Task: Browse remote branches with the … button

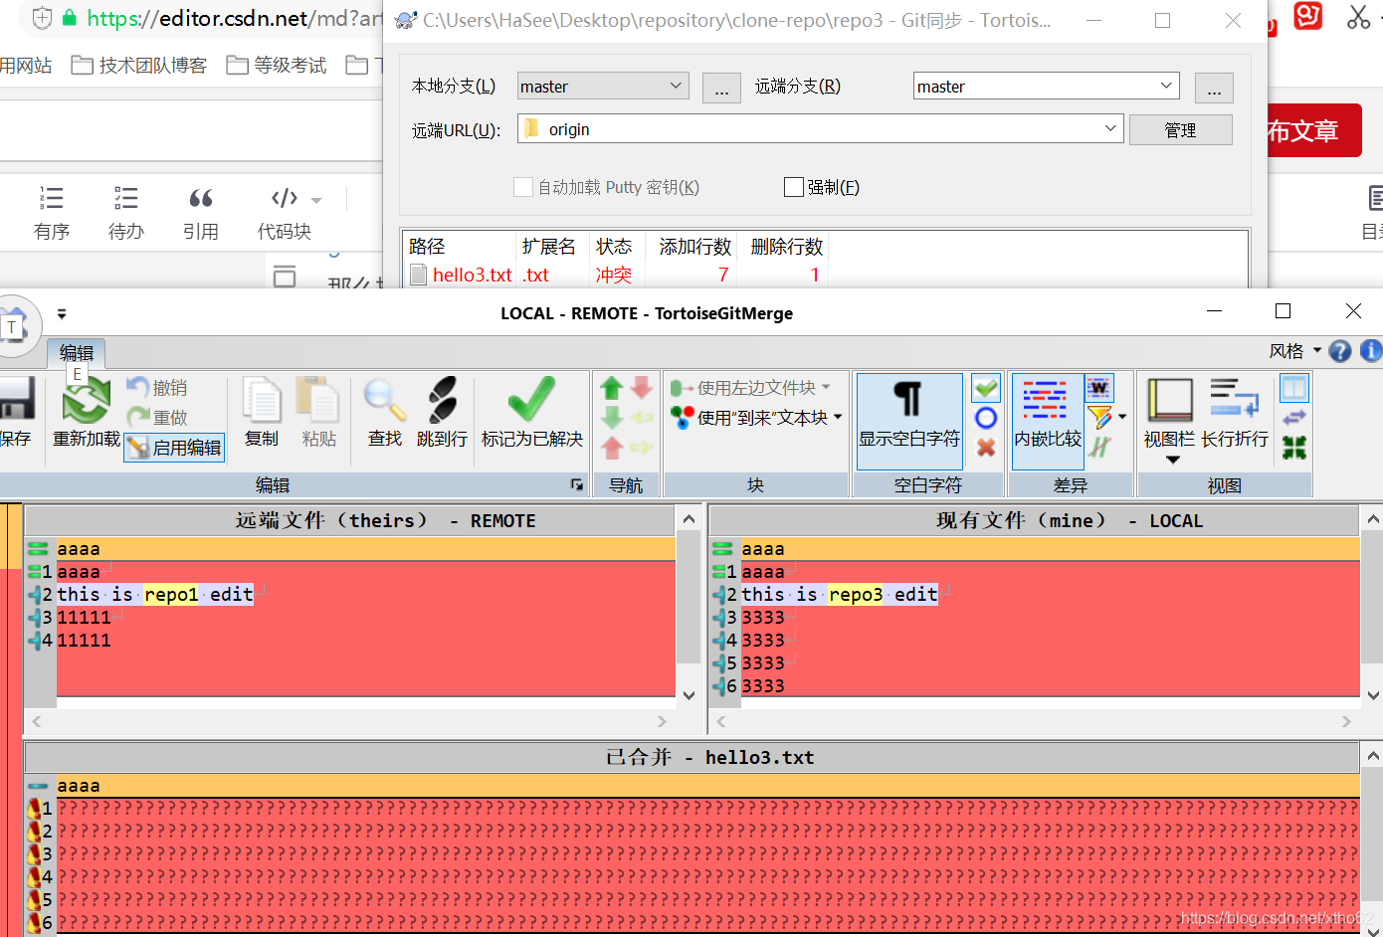Action: [x=1214, y=88]
